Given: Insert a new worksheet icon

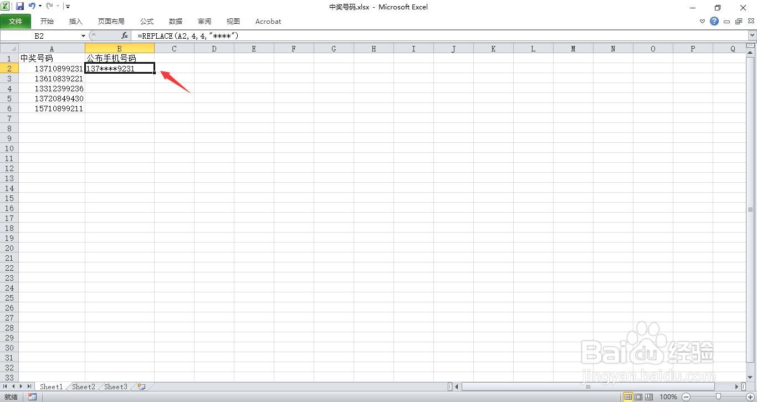Looking at the screenshot, I should tap(142, 386).
